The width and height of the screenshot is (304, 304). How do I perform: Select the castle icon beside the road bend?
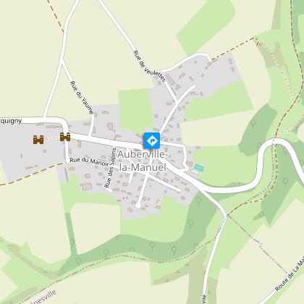pyautogui.click(x=65, y=137)
